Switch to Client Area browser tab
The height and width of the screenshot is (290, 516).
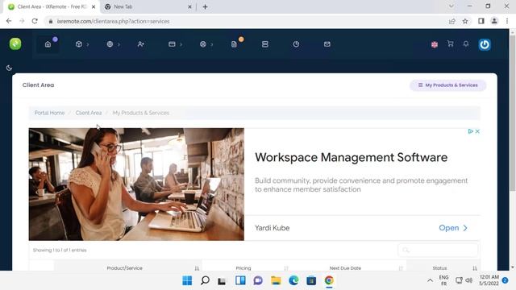click(x=51, y=6)
